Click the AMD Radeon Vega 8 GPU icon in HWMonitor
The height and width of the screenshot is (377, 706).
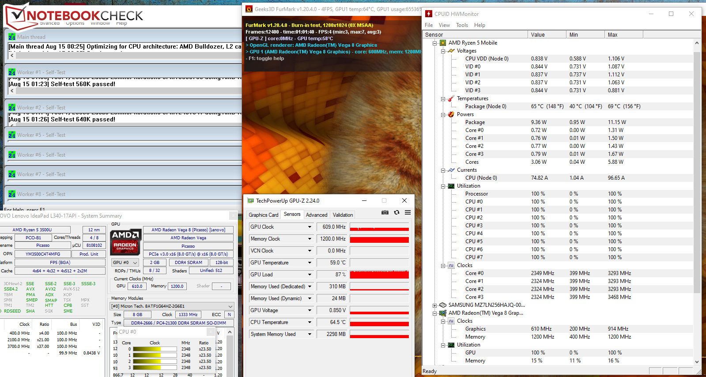(443, 313)
